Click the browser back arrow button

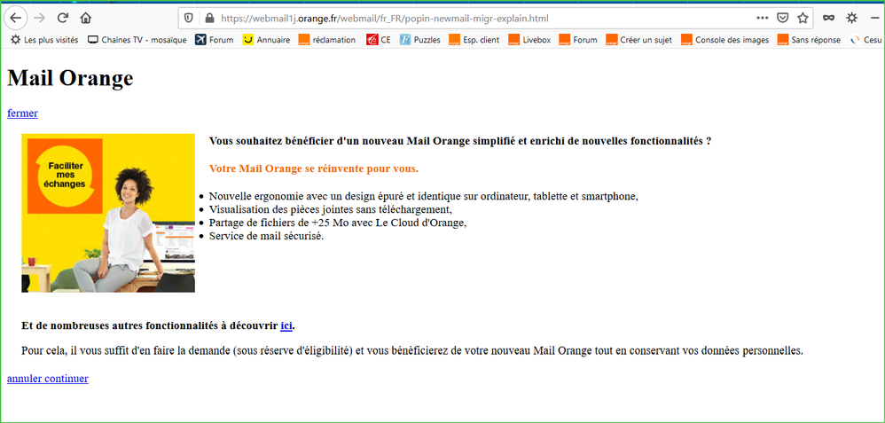click(16, 18)
